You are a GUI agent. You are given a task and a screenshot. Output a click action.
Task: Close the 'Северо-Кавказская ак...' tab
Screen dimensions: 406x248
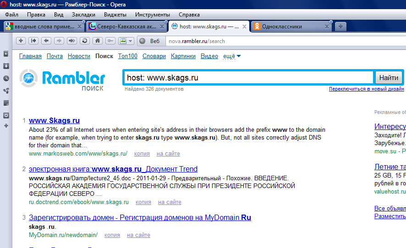point(162,27)
